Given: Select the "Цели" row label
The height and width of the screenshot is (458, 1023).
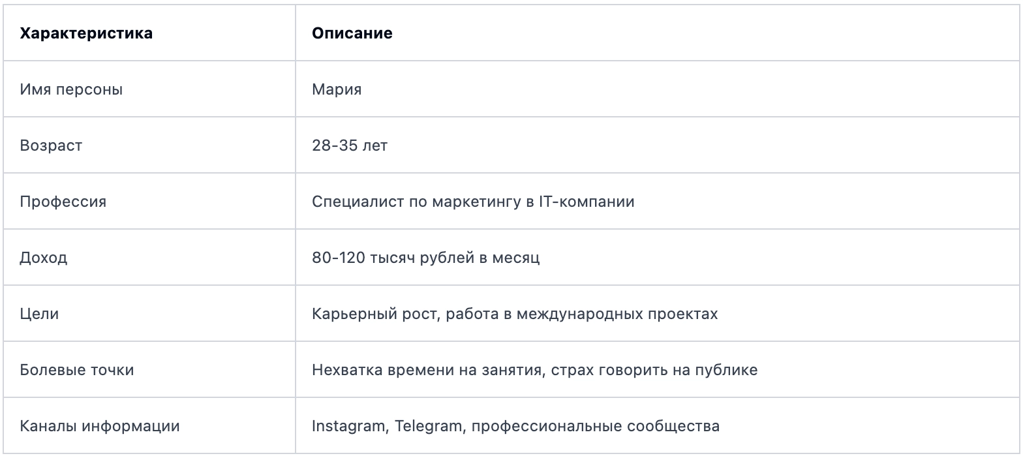Looking at the screenshot, I should 39,314.
